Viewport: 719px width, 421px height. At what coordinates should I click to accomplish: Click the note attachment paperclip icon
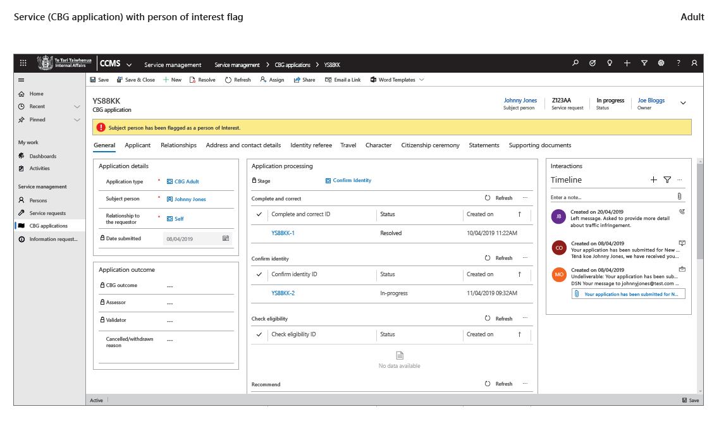pos(679,197)
